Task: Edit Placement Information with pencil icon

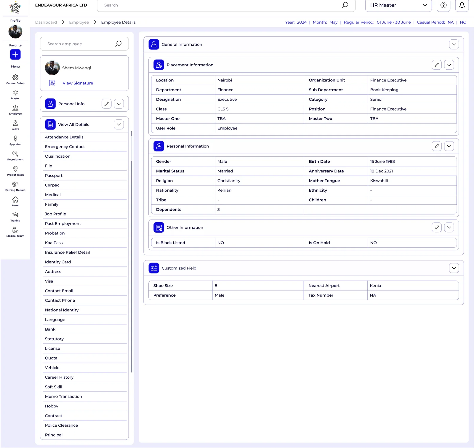Action: tap(437, 65)
